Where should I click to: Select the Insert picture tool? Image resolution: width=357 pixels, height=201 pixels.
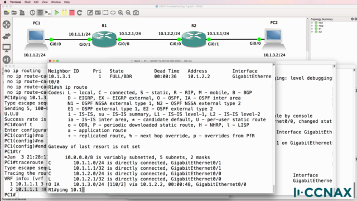pos(98,13)
